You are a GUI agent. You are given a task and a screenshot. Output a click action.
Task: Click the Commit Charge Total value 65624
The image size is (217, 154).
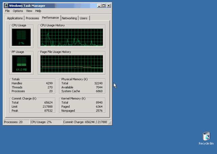[x=48, y=103]
